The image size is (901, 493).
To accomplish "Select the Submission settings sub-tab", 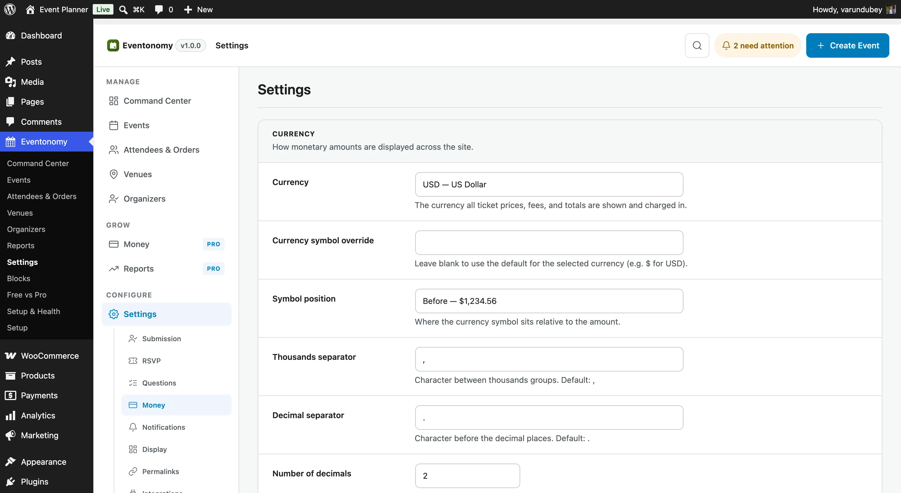I will 176,339.
